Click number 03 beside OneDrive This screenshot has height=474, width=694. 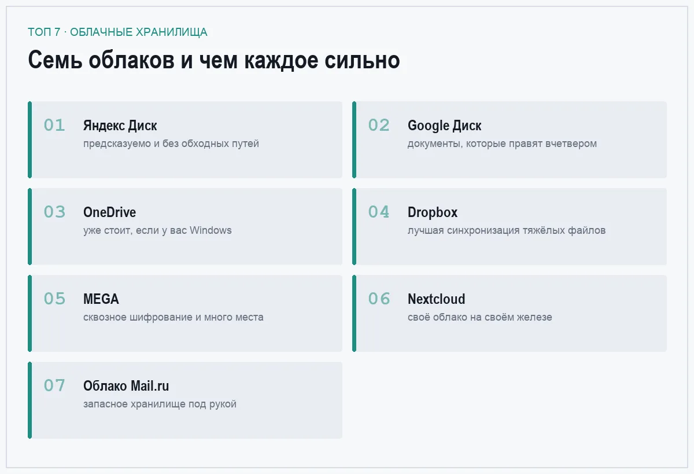pos(54,212)
